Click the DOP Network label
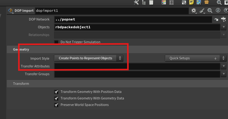 [39, 19]
